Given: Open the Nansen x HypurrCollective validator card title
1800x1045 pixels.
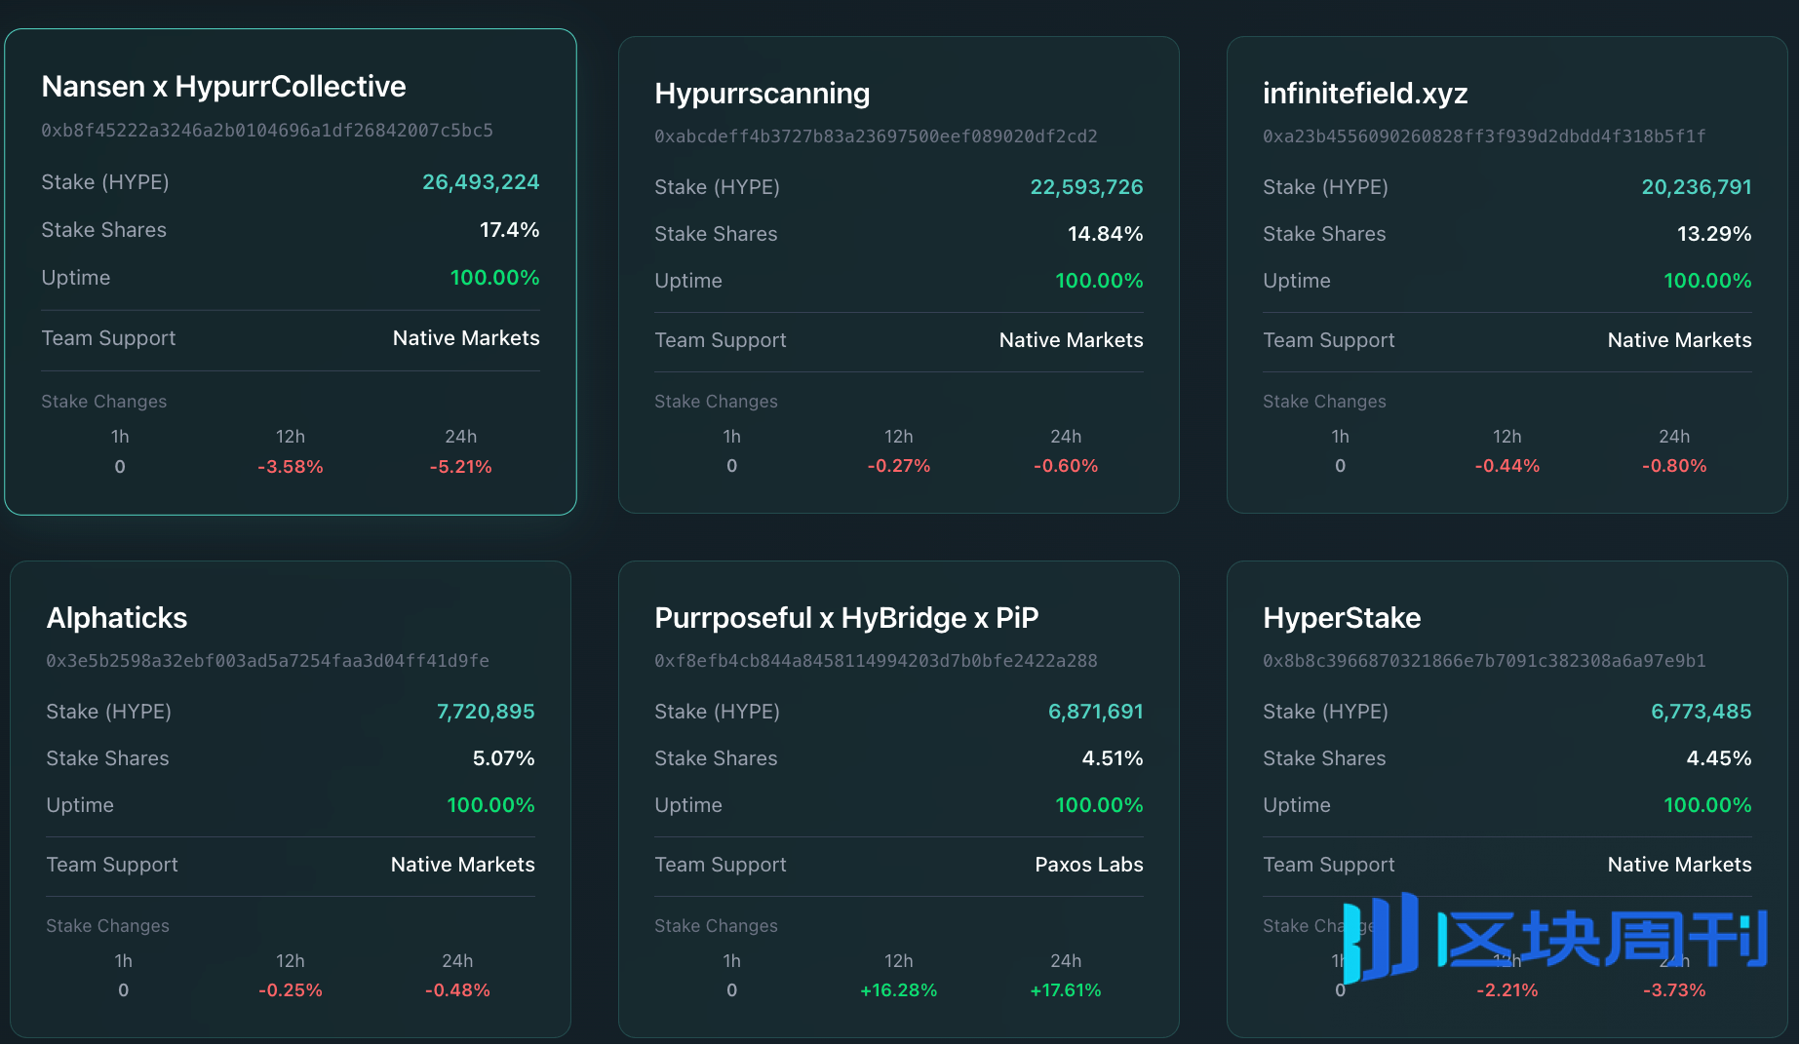Looking at the screenshot, I should click(223, 87).
